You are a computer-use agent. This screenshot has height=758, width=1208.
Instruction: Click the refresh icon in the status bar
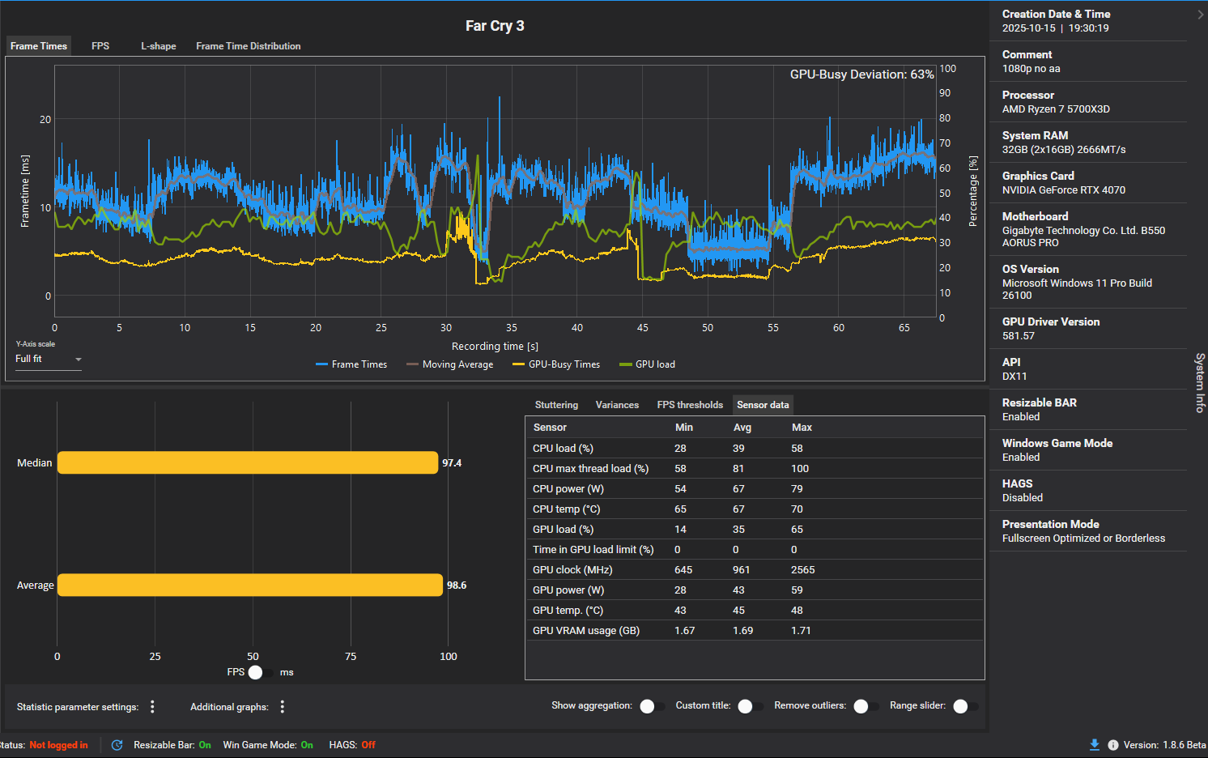117,745
